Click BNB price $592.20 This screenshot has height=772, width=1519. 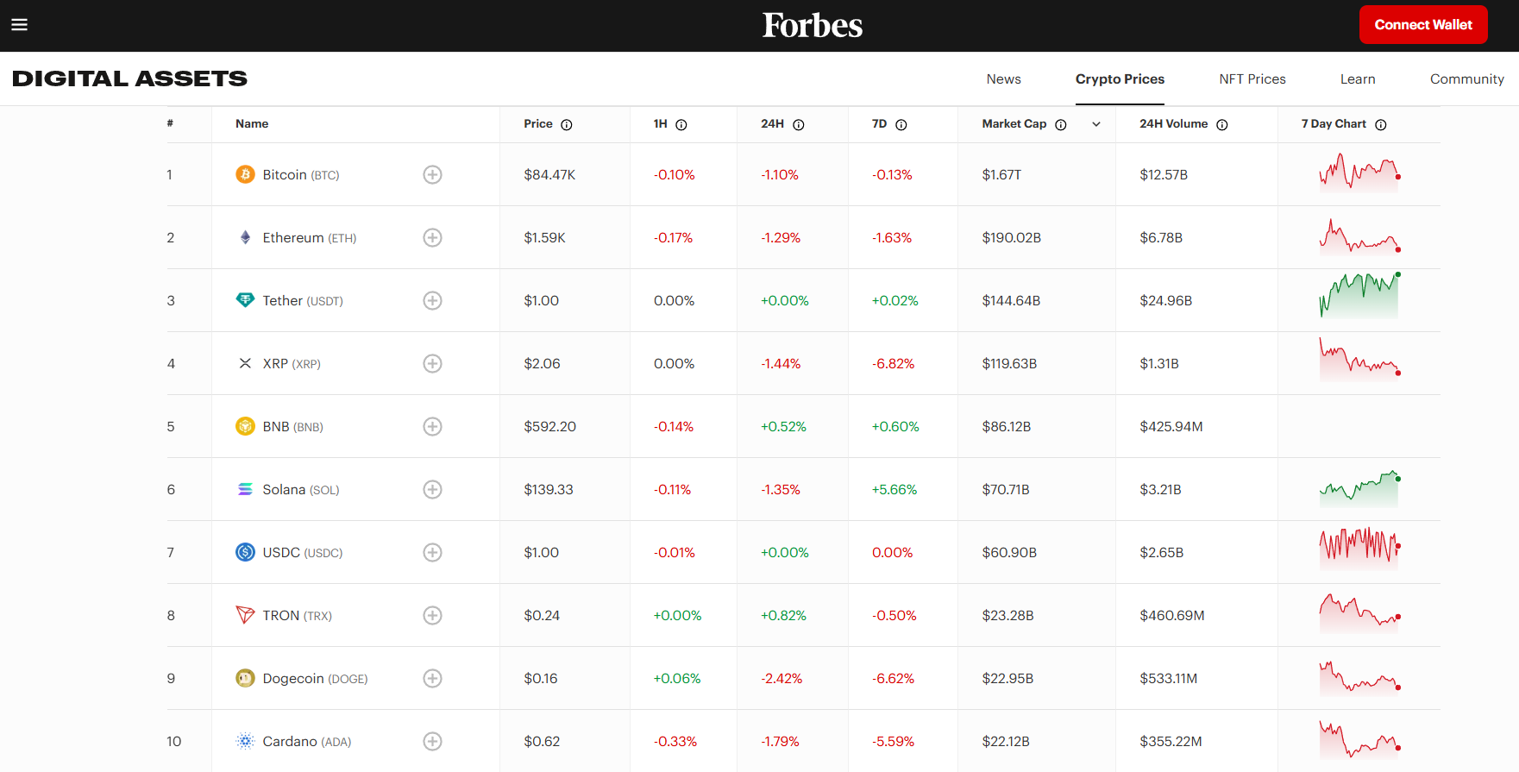(x=549, y=427)
